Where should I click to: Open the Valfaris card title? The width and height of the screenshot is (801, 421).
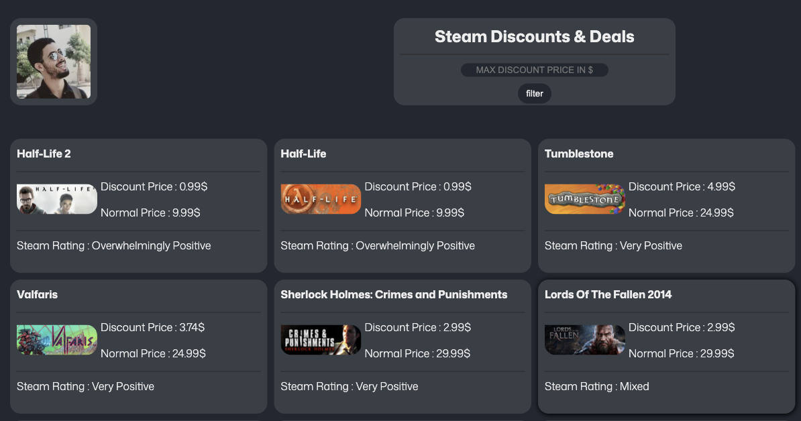click(x=38, y=294)
